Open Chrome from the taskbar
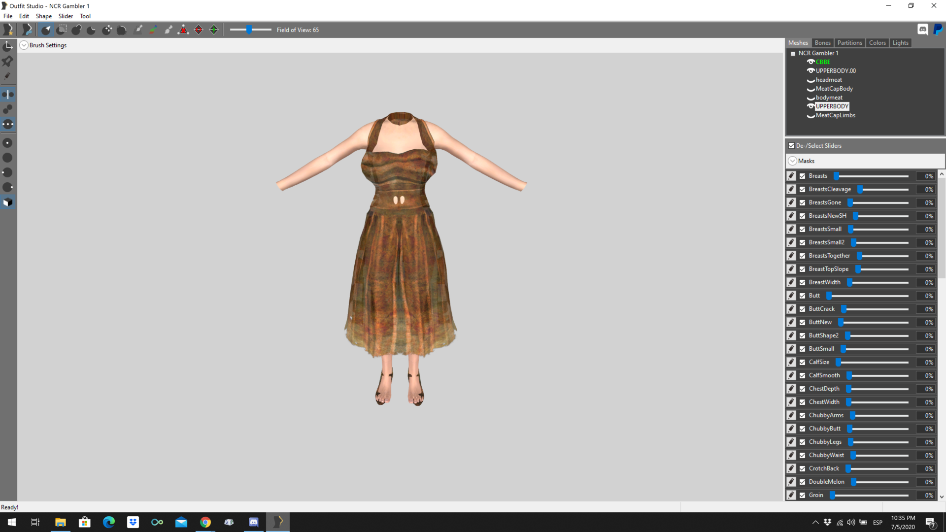 205,522
